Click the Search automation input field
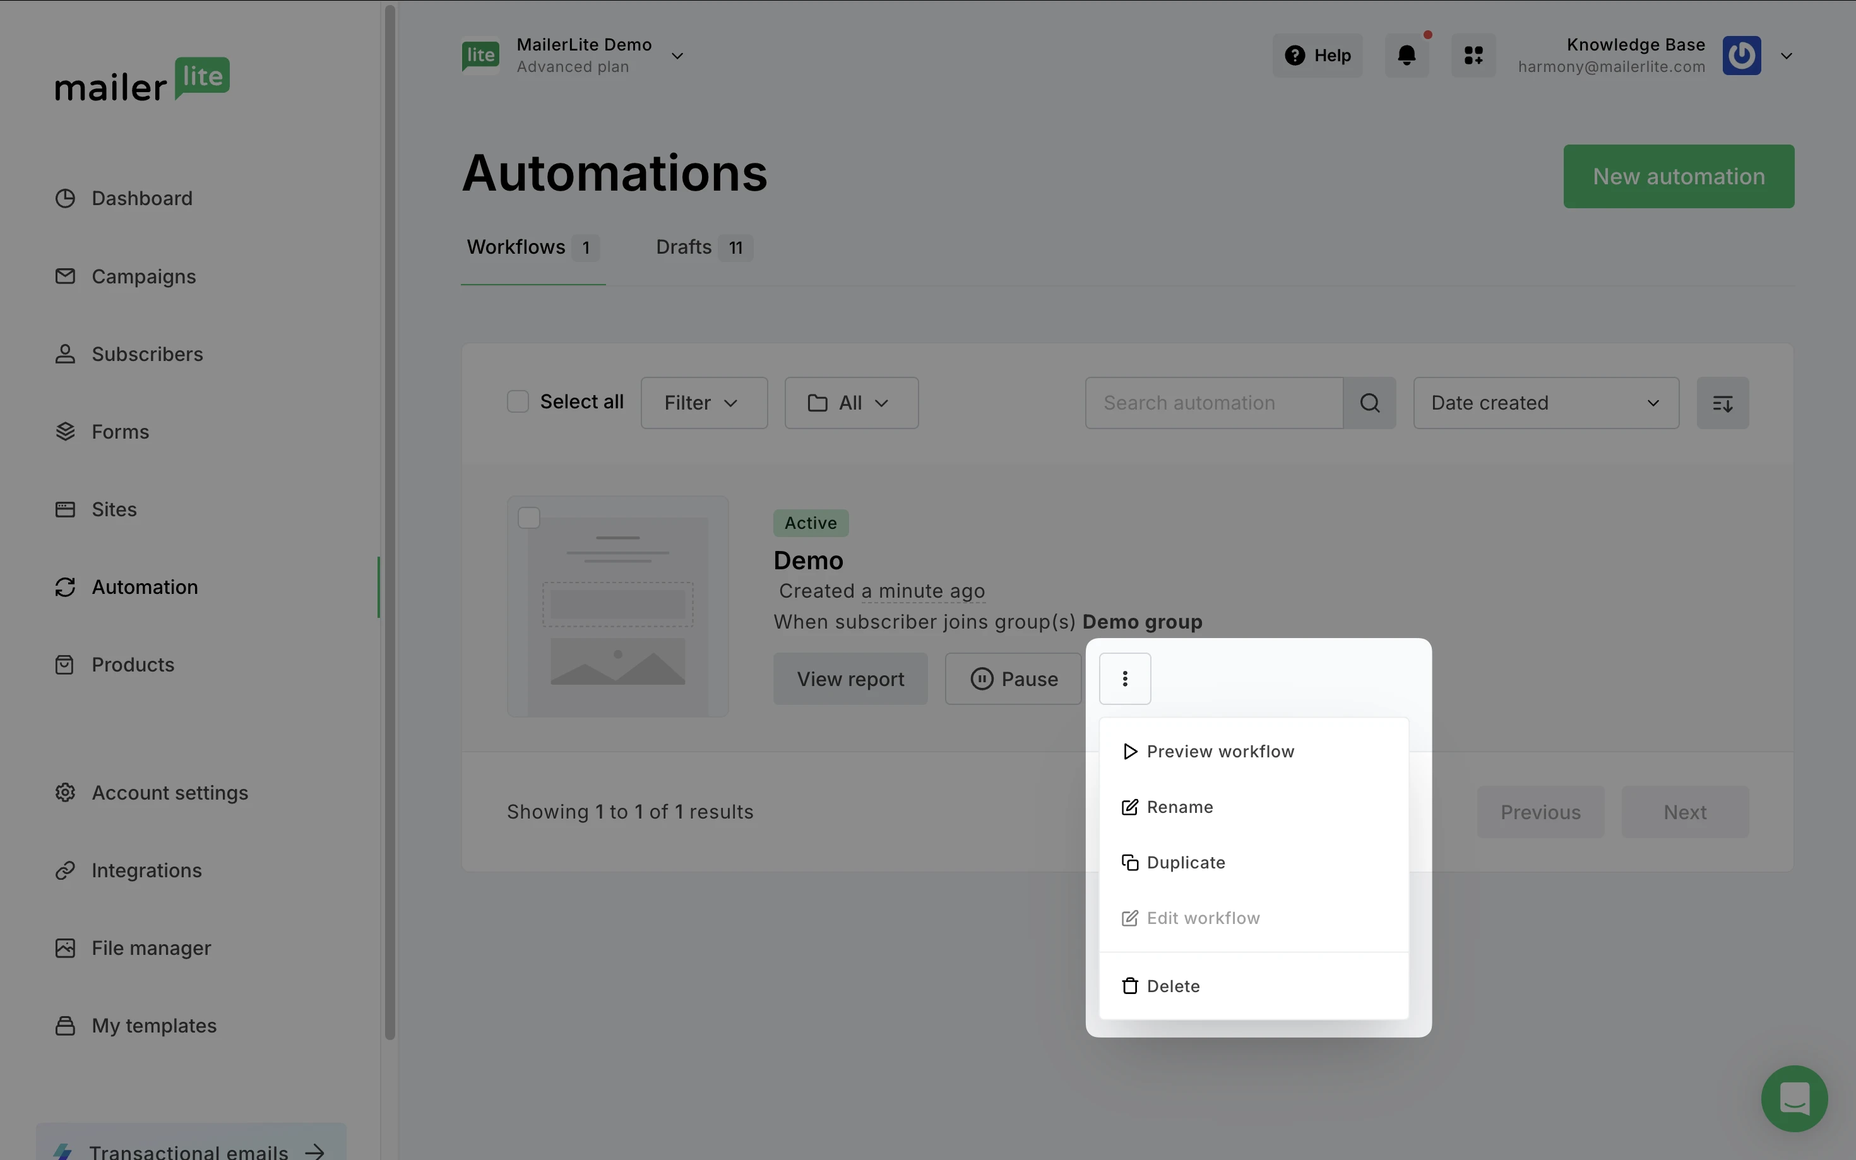Viewport: 1856px width, 1160px height. (1214, 403)
